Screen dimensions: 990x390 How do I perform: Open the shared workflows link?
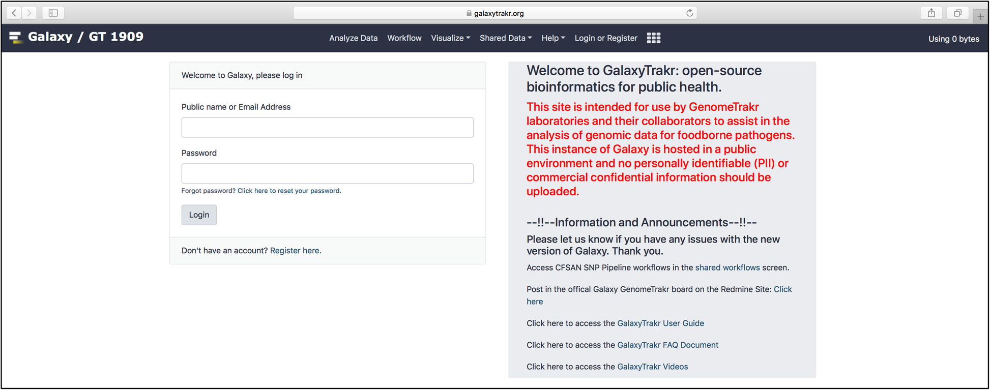pyautogui.click(x=727, y=267)
